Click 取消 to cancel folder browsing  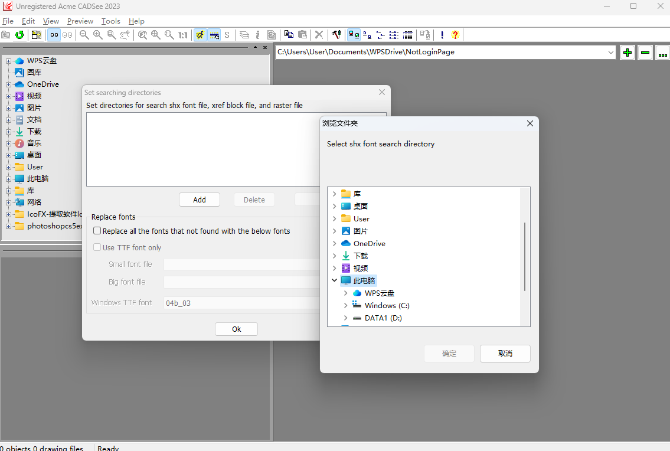coord(505,354)
